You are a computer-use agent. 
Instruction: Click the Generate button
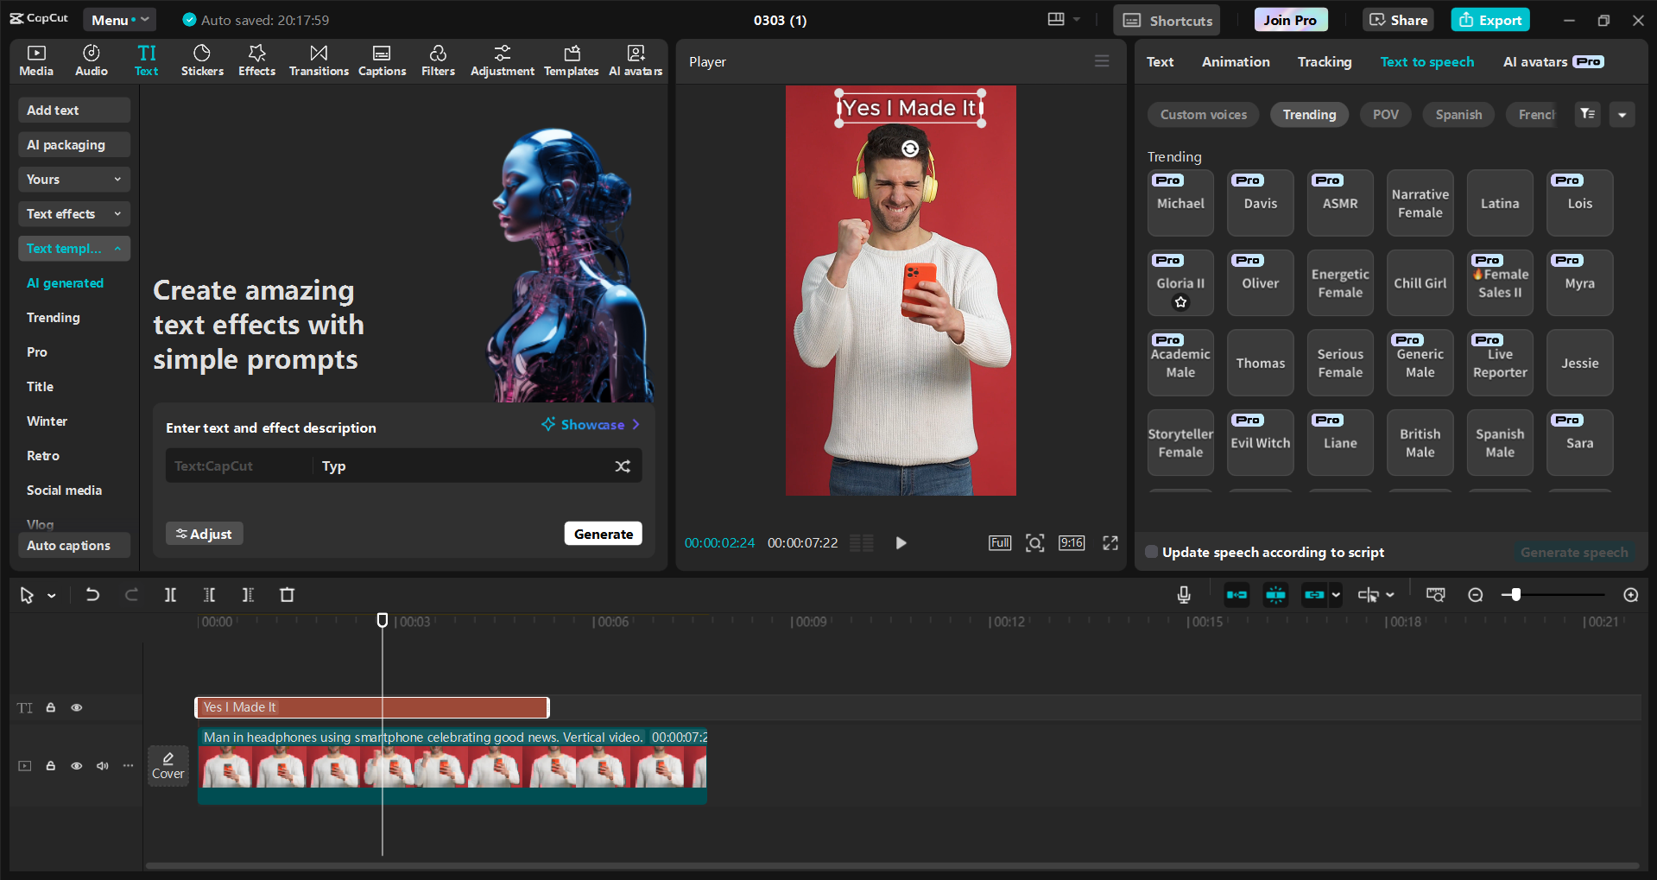(x=603, y=533)
